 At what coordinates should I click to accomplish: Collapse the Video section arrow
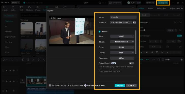tap(108, 32)
